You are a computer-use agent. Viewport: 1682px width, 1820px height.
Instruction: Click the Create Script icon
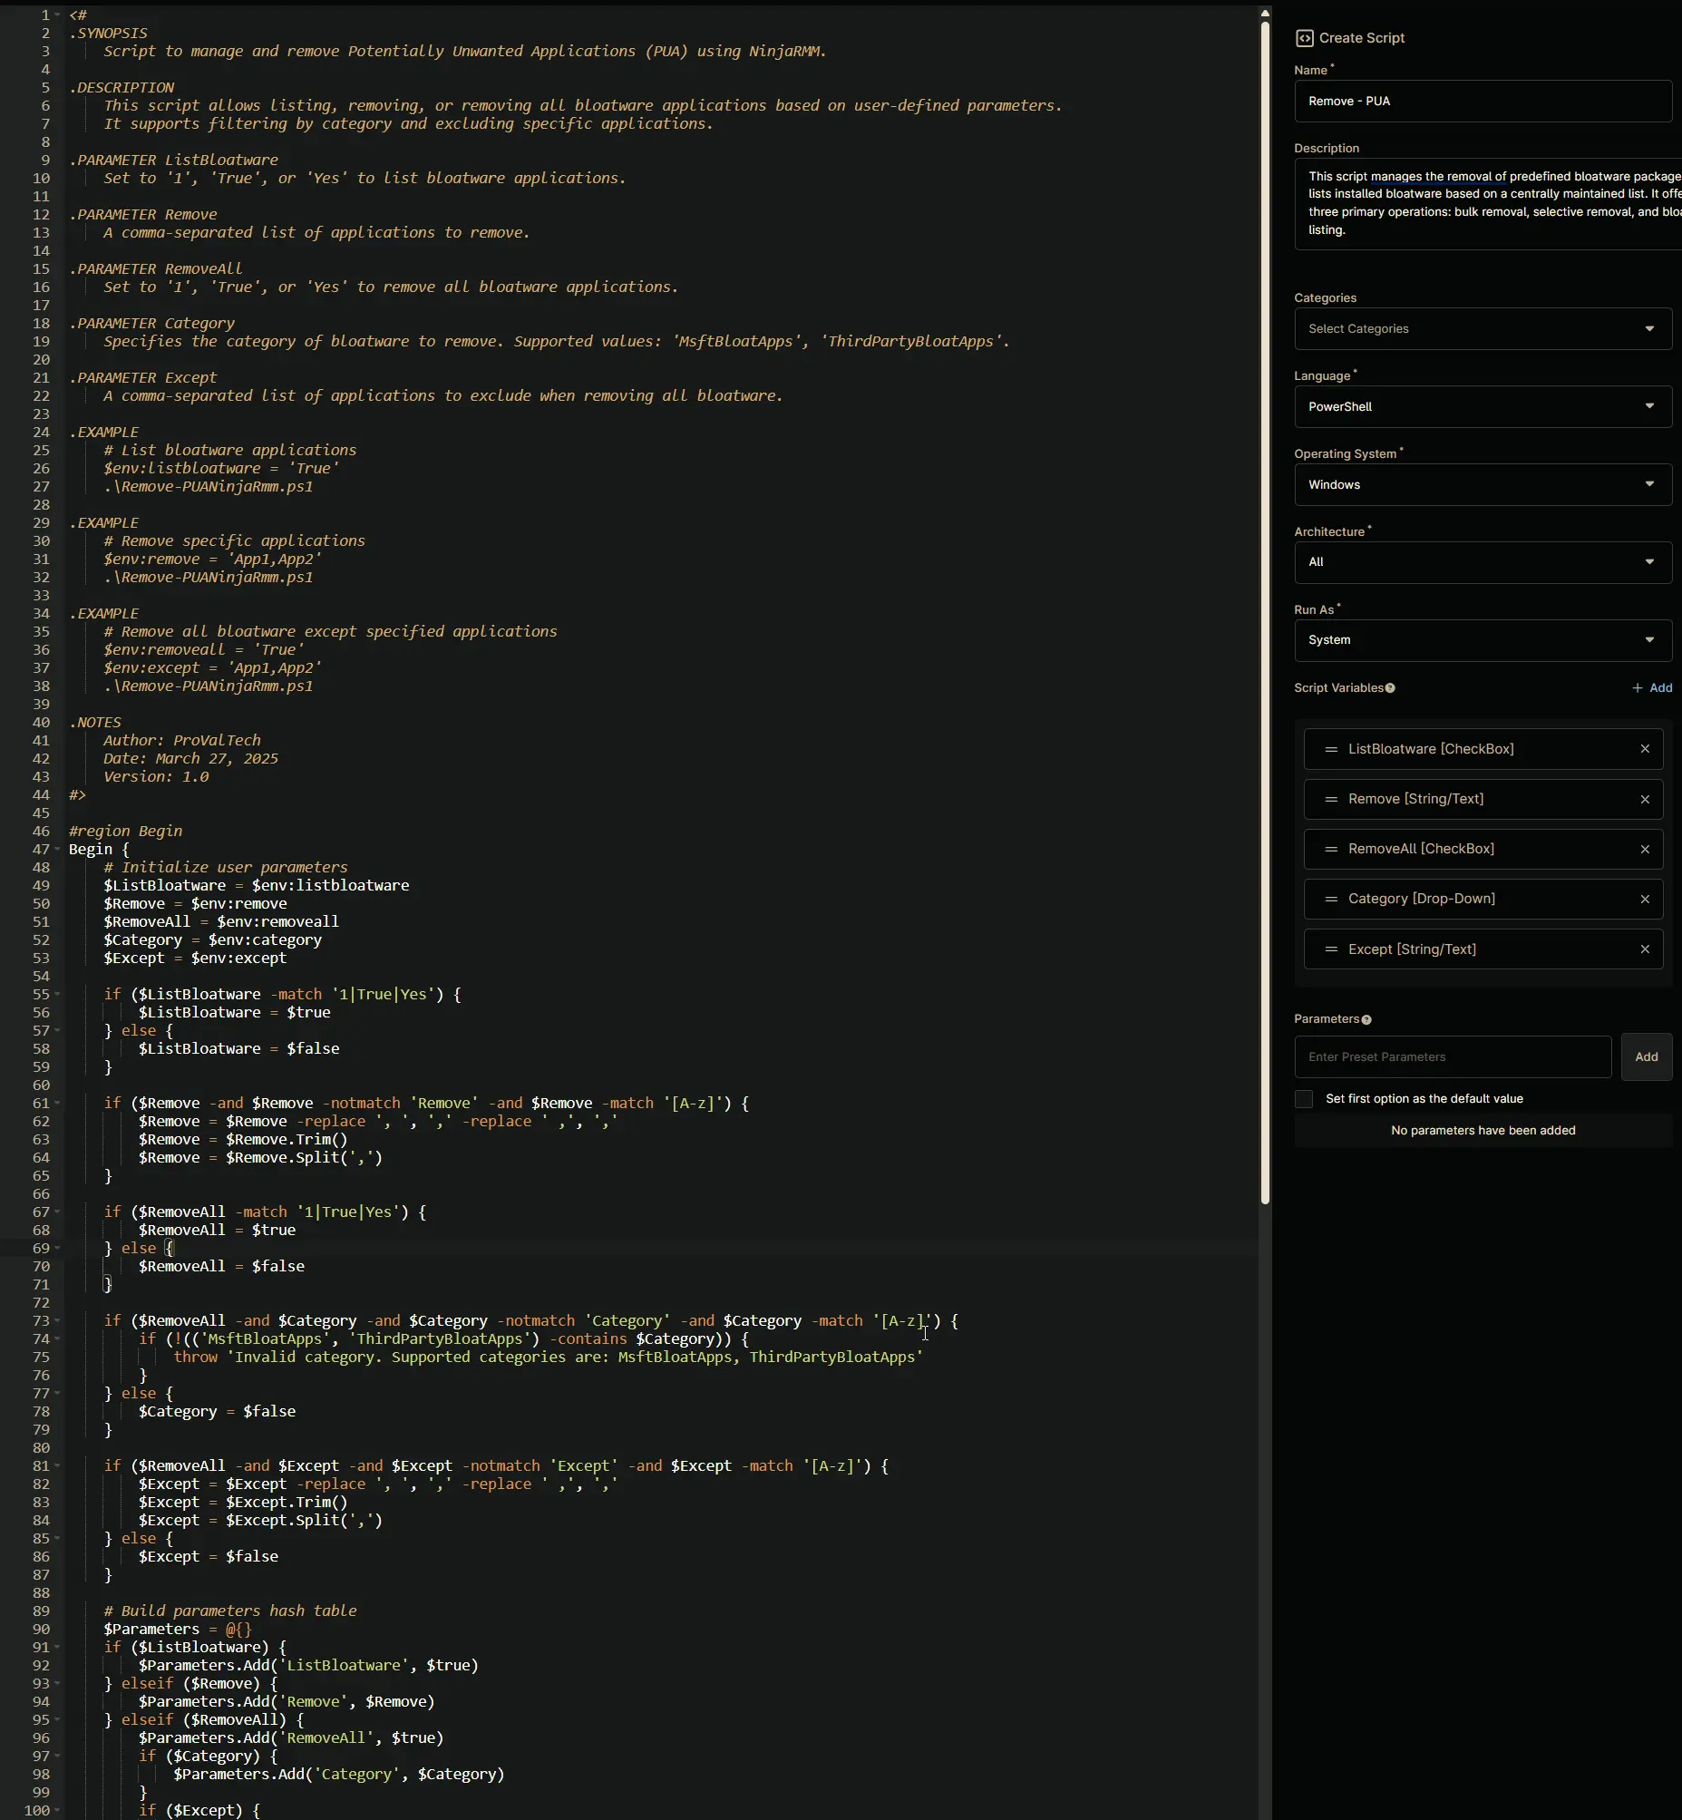click(1303, 38)
